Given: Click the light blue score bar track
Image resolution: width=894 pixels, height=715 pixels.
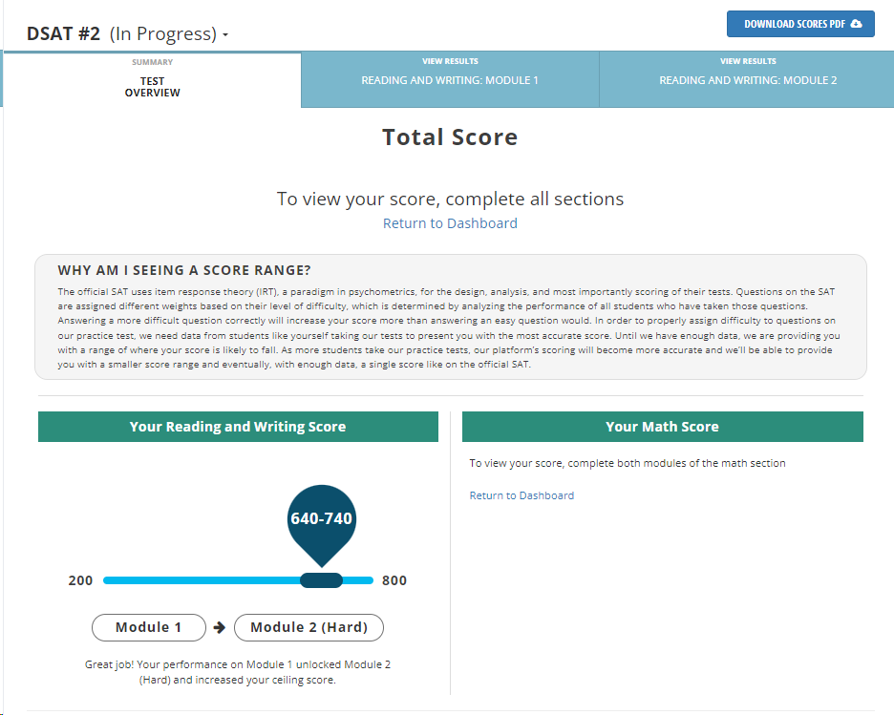Looking at the screenshot, I should coord(201,580).
